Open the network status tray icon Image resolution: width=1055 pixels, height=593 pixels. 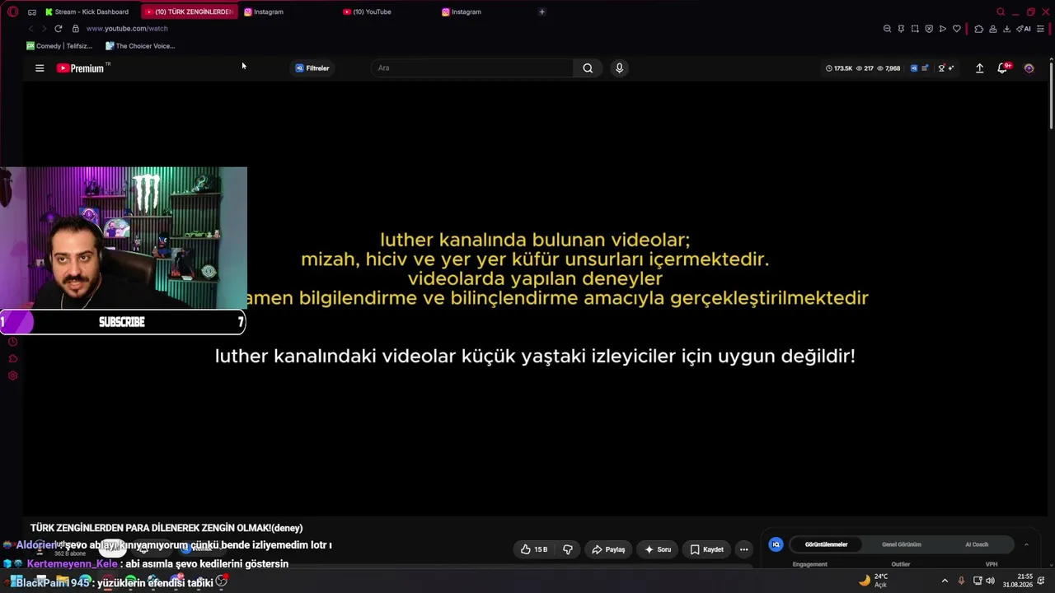pyautogui.click(x=978, y=581)
